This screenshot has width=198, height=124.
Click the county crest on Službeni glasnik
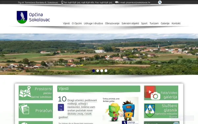pyautogui.click(x=150, y=110)
